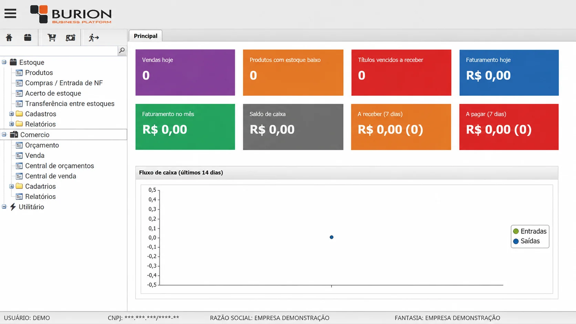Click the Faturamento hoje blue card
The width and height of the screenshot is (576, 324).
(509, 72)
